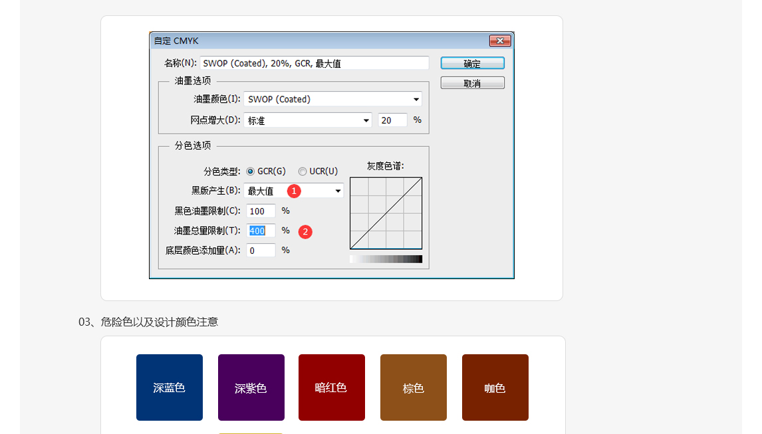The image size is (762, 434).
Task: Click the 确定 button
Action: tap(472, 62)
